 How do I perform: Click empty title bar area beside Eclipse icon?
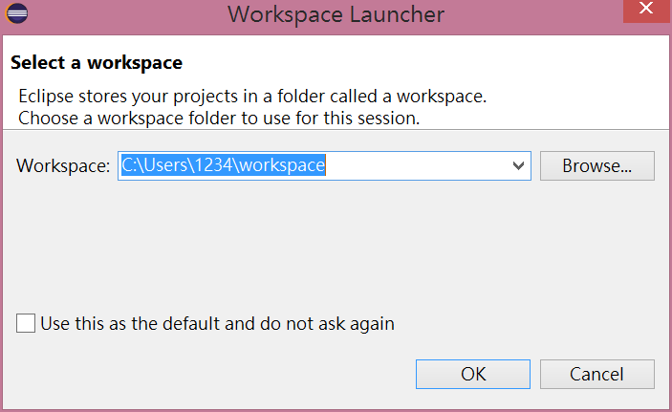(x=115, y=14)
